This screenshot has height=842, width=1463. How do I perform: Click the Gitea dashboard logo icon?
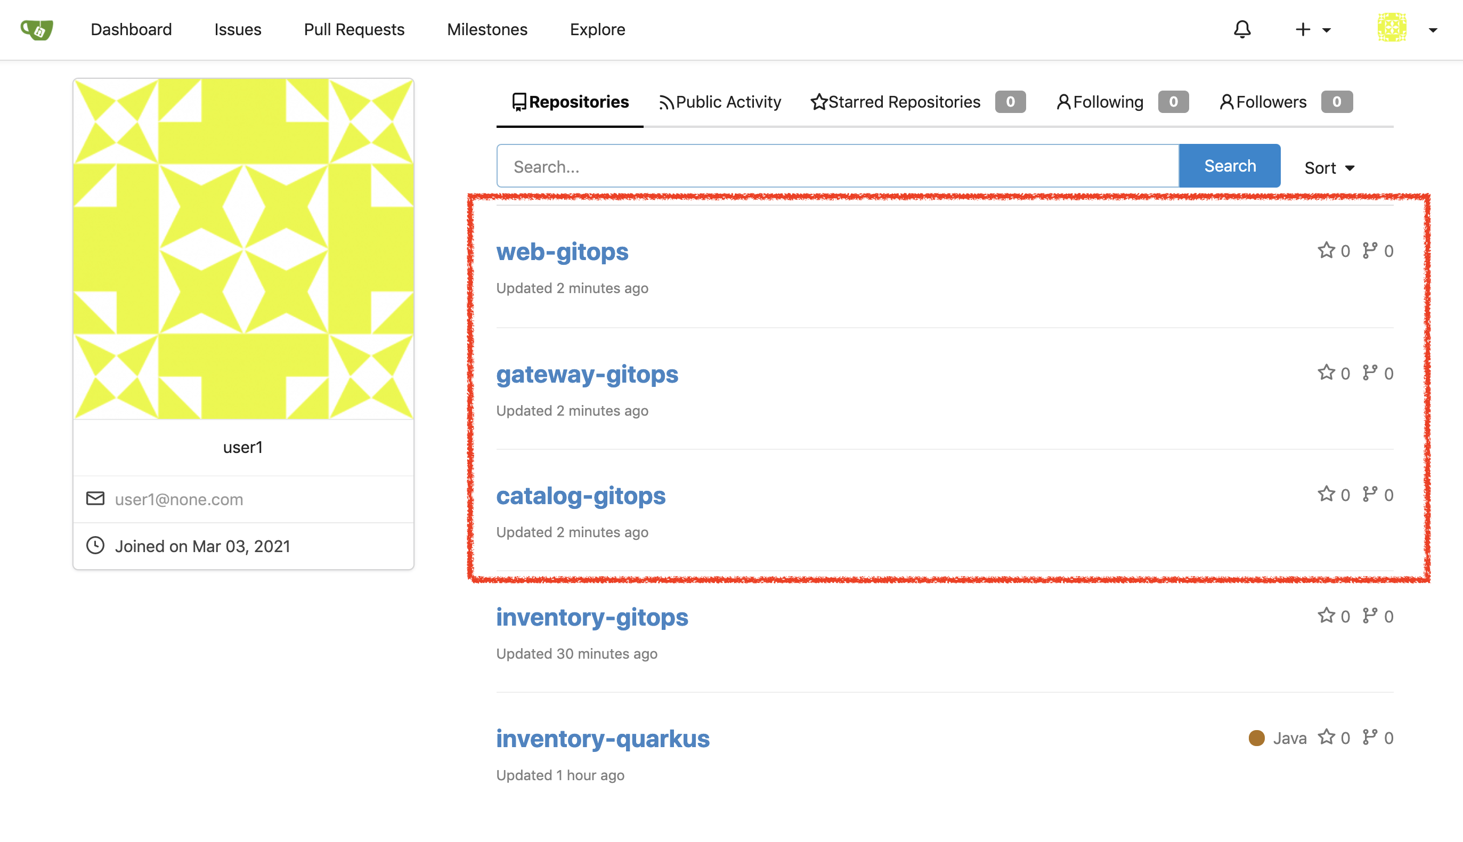(x=36, y=29)
